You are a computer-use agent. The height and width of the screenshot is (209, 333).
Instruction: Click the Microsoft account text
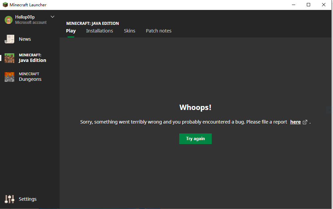[31, 22]
